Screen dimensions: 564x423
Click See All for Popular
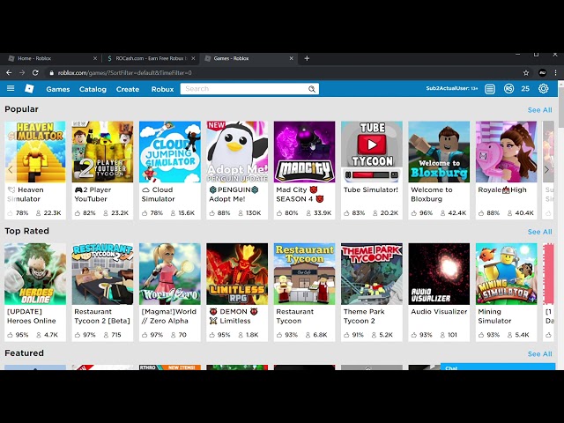coord(539,110)
